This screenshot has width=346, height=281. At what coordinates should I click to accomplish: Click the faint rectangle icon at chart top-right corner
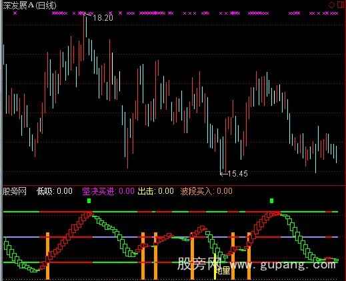[340, 5]
